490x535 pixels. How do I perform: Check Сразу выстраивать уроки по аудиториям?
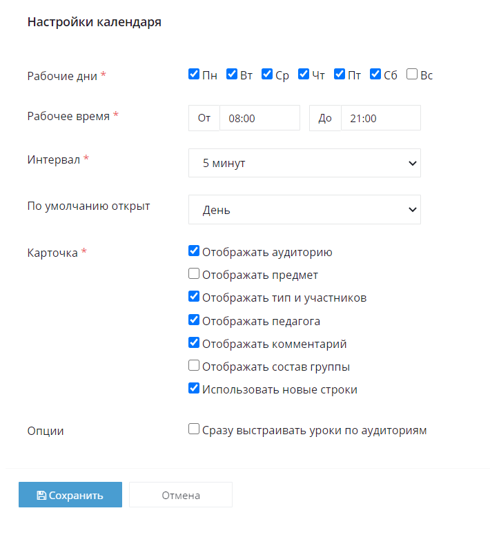194,429
